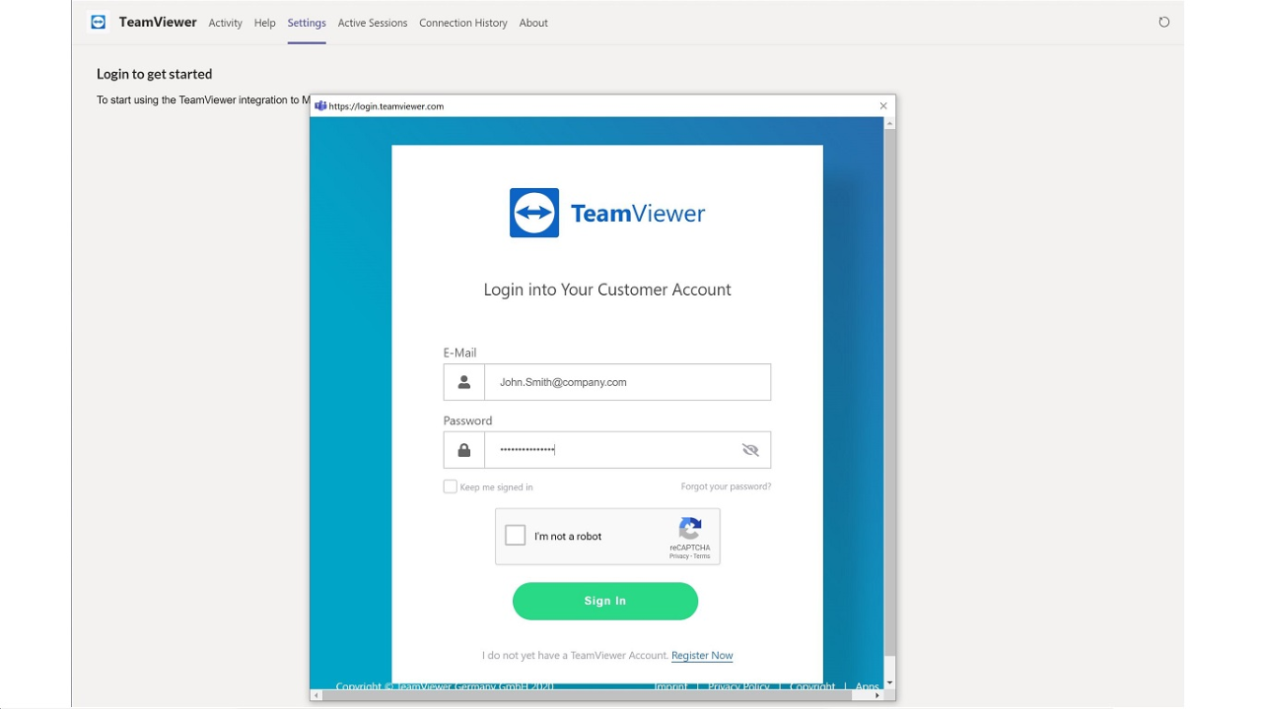Click the Teams icon beside the login URL
Image resolution: width=1262 pixels, height=709 pixels.
(x=320, y=105)
